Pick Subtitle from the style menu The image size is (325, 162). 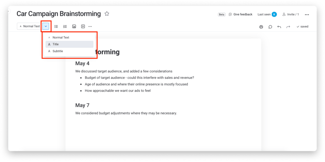(x=58, y=51)
